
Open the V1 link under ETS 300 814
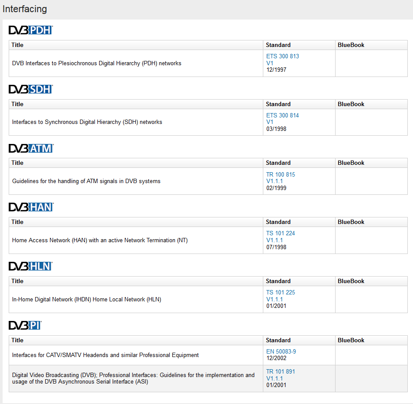(270, 122)
